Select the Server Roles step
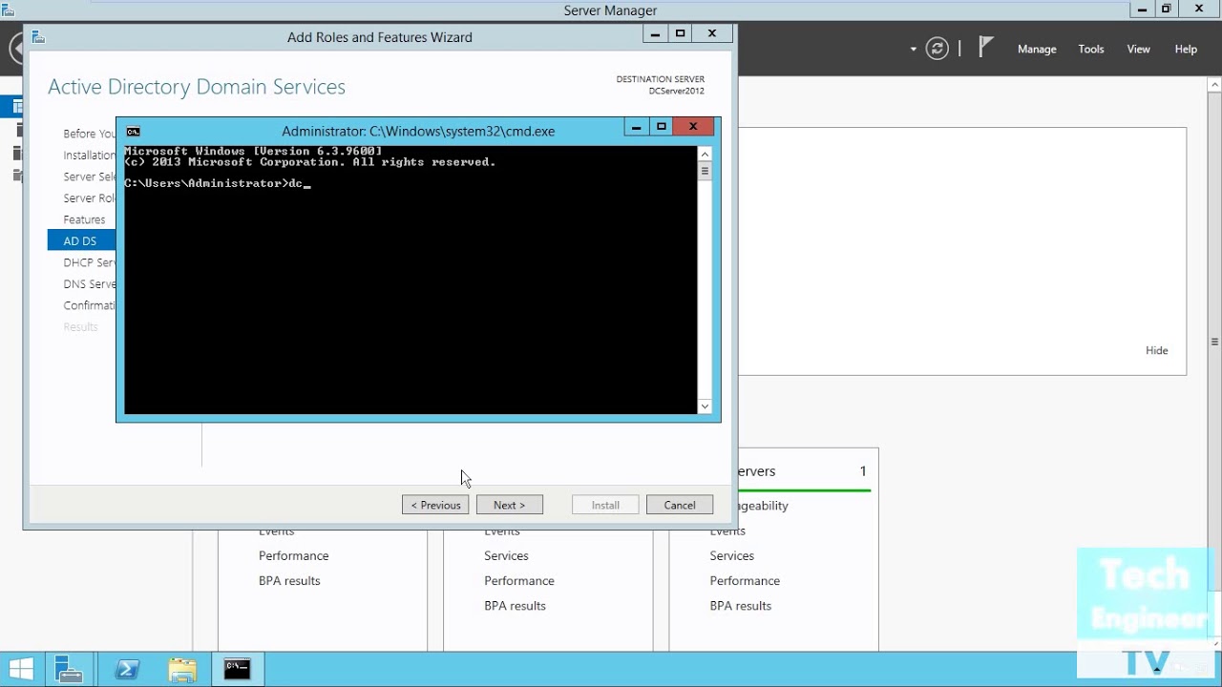This screenshot has width=1222, height=687. tap(89, 198)
